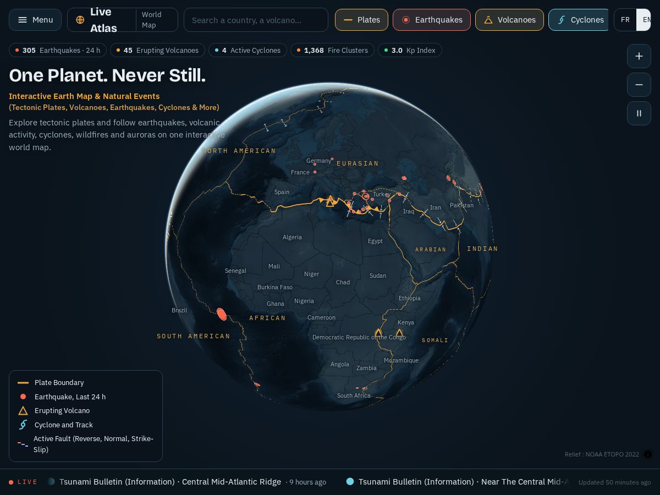The height and width of the screenshot is (495, 660).
Task: Toggle the Cyclones layer
Action: (x=579, y=20)
